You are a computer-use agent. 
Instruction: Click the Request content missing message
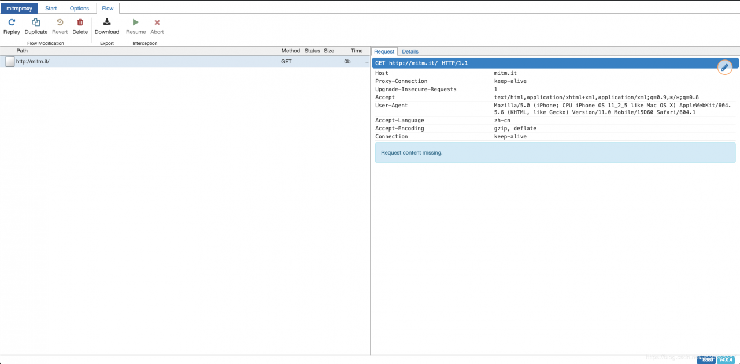556,153
